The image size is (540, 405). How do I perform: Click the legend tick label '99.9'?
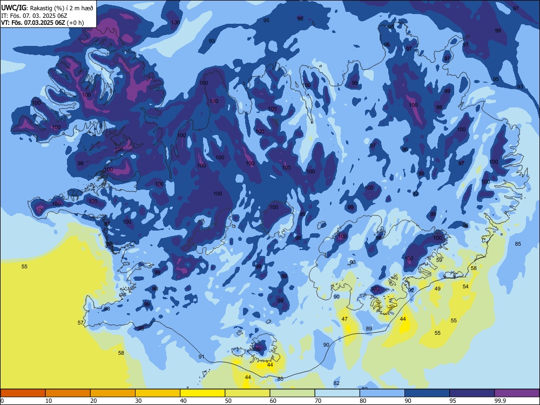pos(500,401)
